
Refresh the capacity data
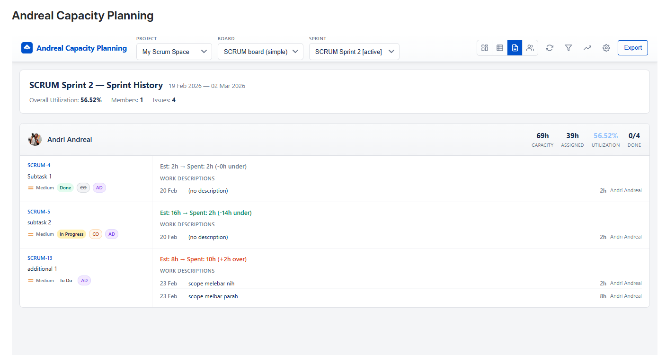550,48
